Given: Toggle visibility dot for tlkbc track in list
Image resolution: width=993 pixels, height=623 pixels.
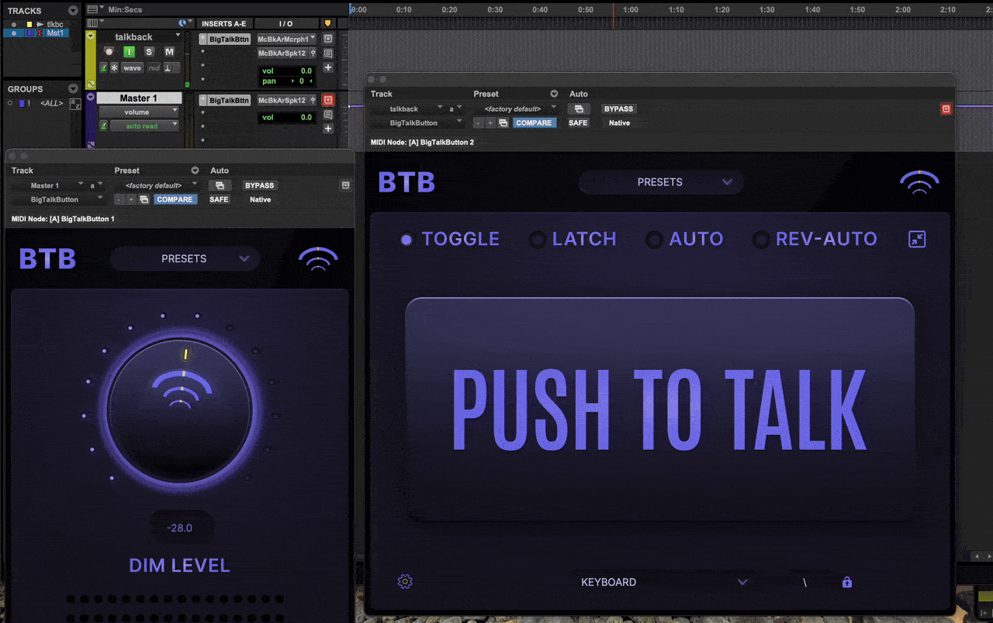Looking at the screenshot, I should (14, 24).
